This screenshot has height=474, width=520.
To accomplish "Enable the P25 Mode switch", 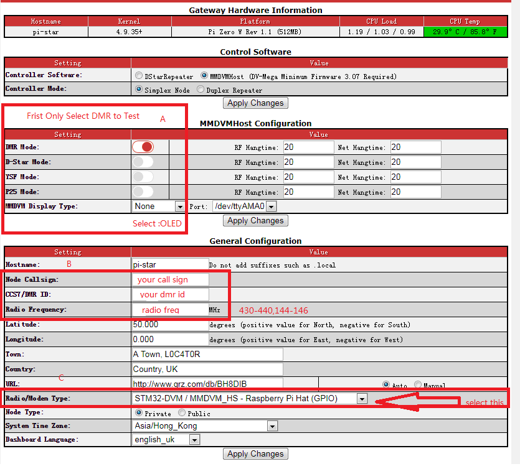I will pos(143,192).
